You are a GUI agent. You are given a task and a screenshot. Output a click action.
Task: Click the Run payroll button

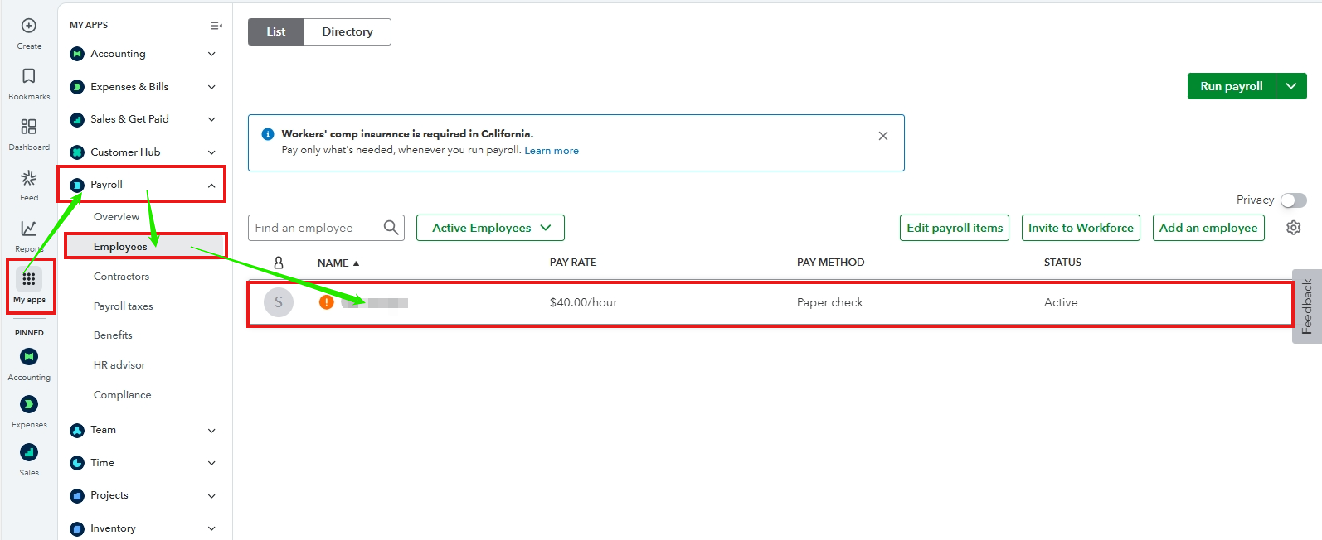pyautogui.click(x=1232, y=86)
